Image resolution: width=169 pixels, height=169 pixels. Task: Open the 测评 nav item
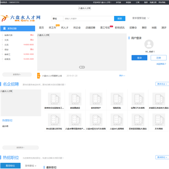[x=164, y=28]
